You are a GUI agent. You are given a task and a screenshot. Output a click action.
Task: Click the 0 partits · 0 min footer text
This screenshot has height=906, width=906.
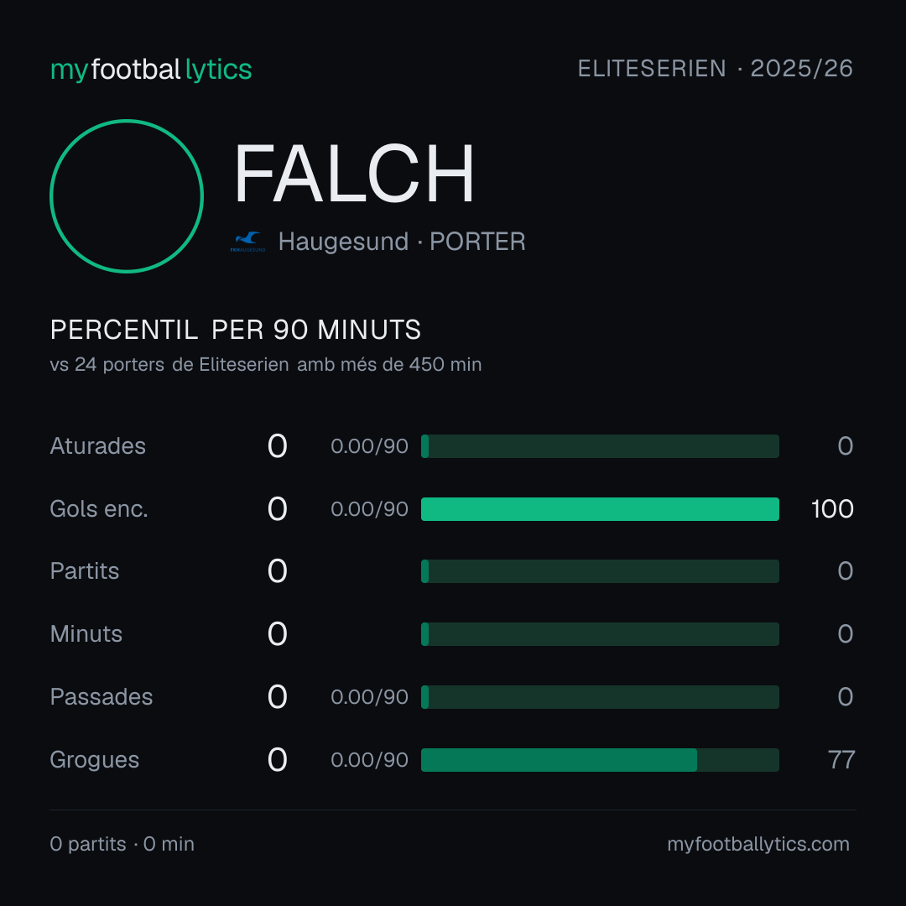[x=122, y=844]
